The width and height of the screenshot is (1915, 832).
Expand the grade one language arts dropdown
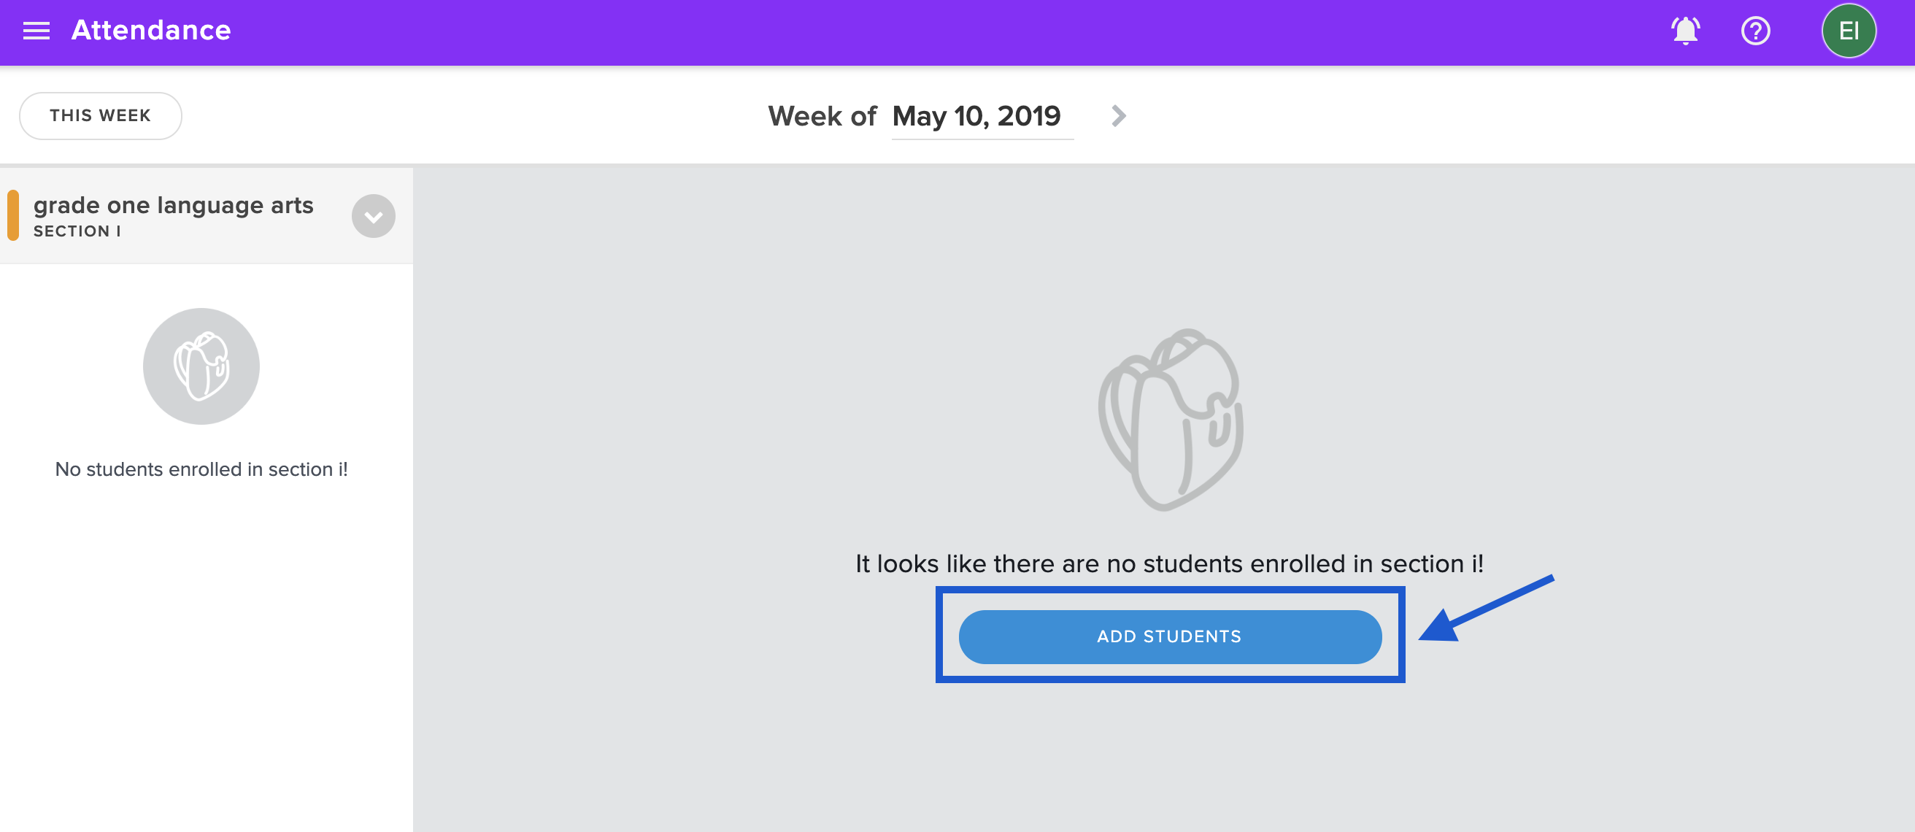(373, 216)
